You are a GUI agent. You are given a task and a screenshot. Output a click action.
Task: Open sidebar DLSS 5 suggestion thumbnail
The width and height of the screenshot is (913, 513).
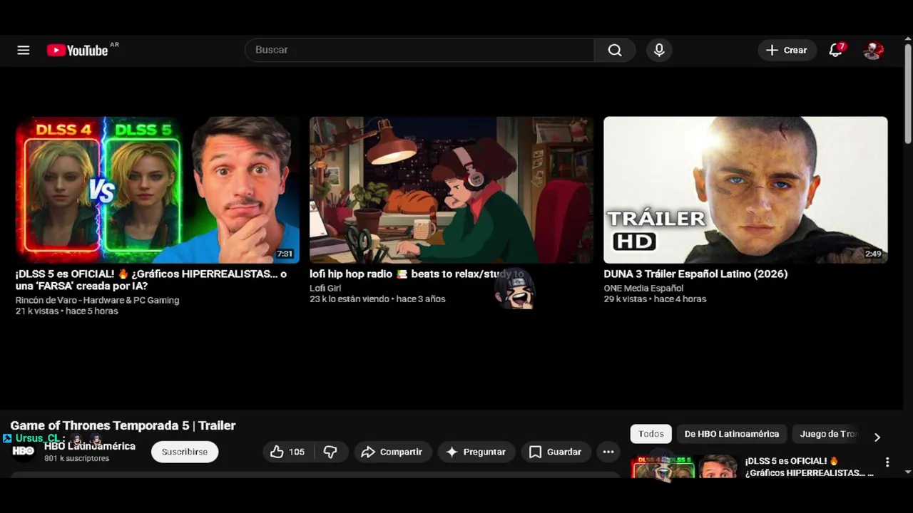(x=684, y=467)
